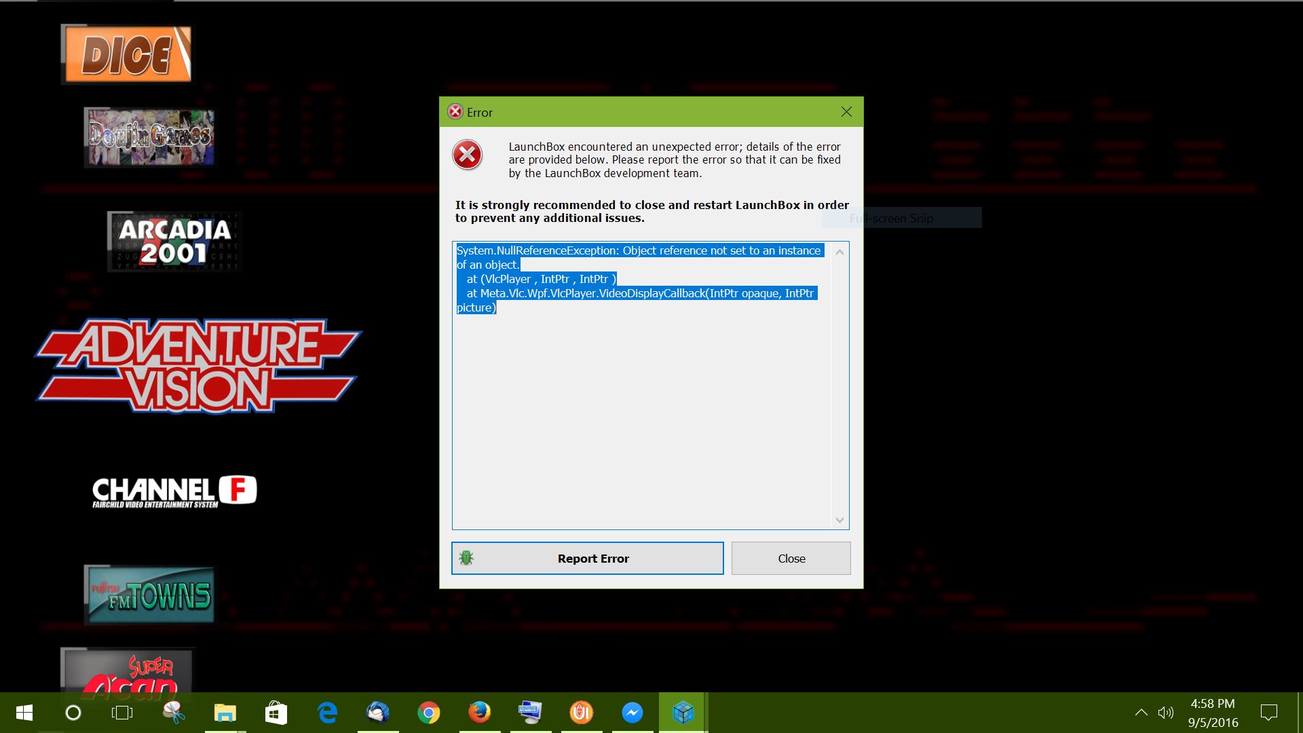
Task: Select the Channel F platform logo
Action: [x=174, y=491]
